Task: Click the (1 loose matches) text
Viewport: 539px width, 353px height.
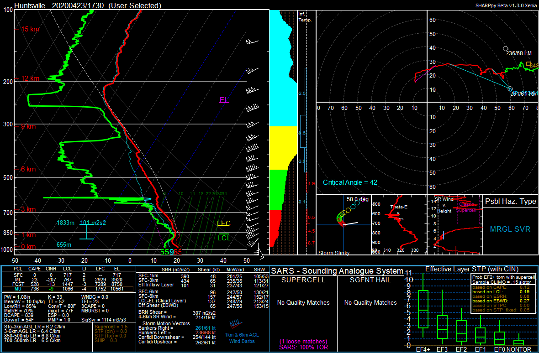Action: (x=303, y=341)
